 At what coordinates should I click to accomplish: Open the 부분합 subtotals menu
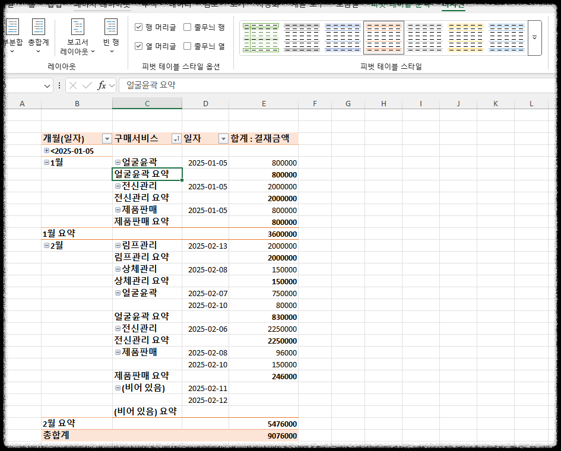[x=12, y=36]
